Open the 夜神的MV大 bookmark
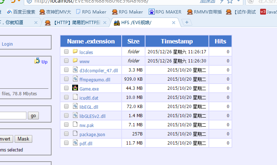This screenshot has height=165, width=277. [x=55, y=12]
